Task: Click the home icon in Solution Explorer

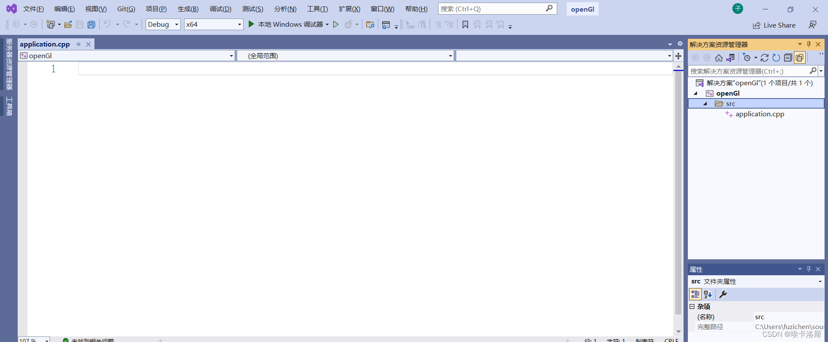Action: pyautogui.click(x=718, y=58)
